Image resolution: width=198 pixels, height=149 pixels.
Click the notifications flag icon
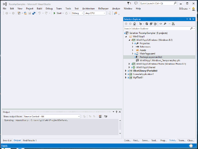(128, 3)
